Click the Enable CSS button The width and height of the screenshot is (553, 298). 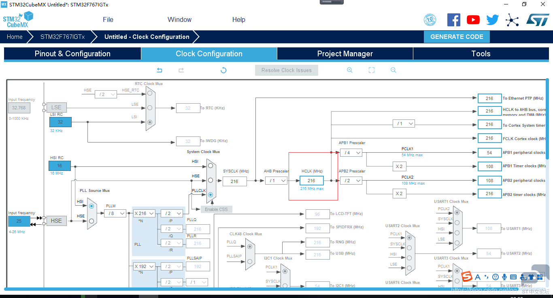[217, 209]
